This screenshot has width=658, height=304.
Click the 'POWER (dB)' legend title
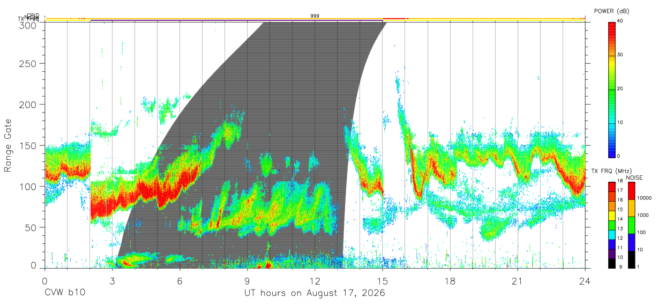[x=611, y=11]
